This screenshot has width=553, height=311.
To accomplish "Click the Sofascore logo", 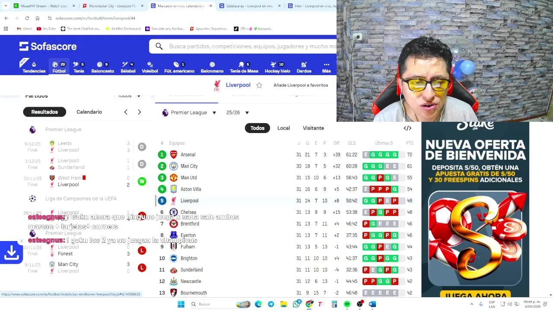I will [x=48, y=46].
